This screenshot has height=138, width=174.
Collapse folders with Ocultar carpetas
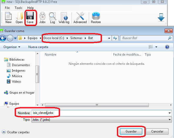click(16, 132)
